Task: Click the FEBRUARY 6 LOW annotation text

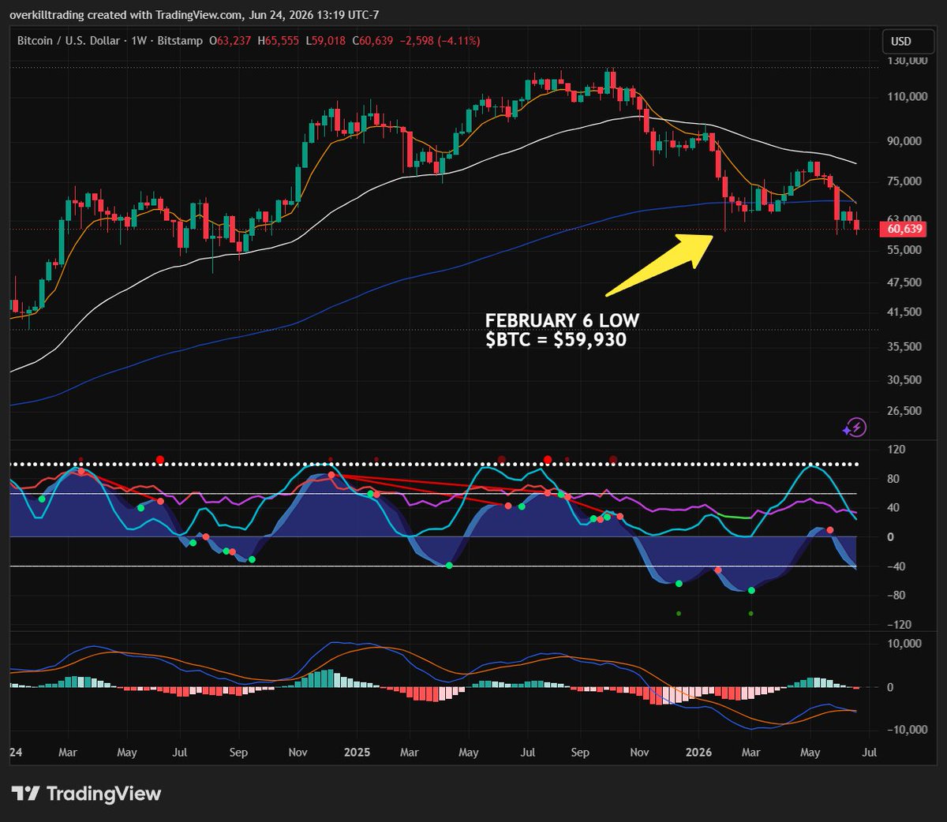Action: tap(562, 320)
